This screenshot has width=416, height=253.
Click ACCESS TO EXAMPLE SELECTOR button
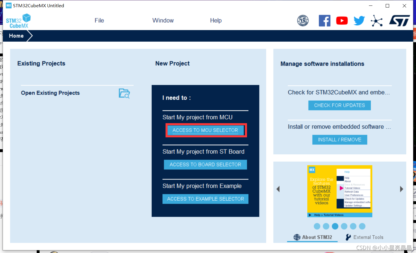pyautogui.click(x=205, y=199)
